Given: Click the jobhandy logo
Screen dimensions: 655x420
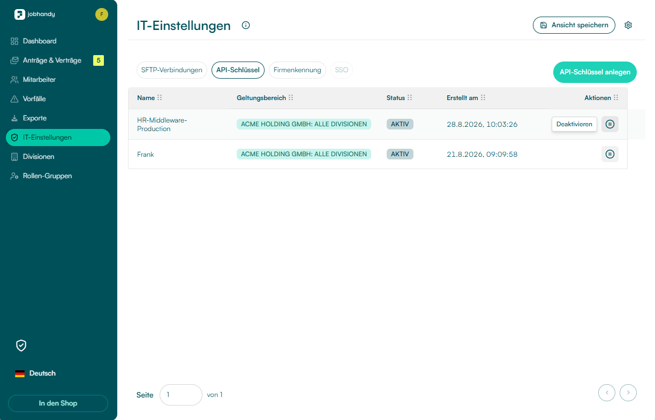Looking at the screenshot, I should (x=35, y=14).
